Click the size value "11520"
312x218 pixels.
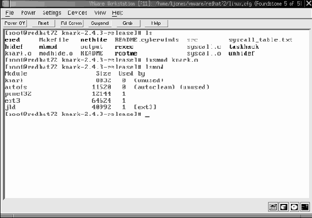pyautogui.click(x=101, y=87)
